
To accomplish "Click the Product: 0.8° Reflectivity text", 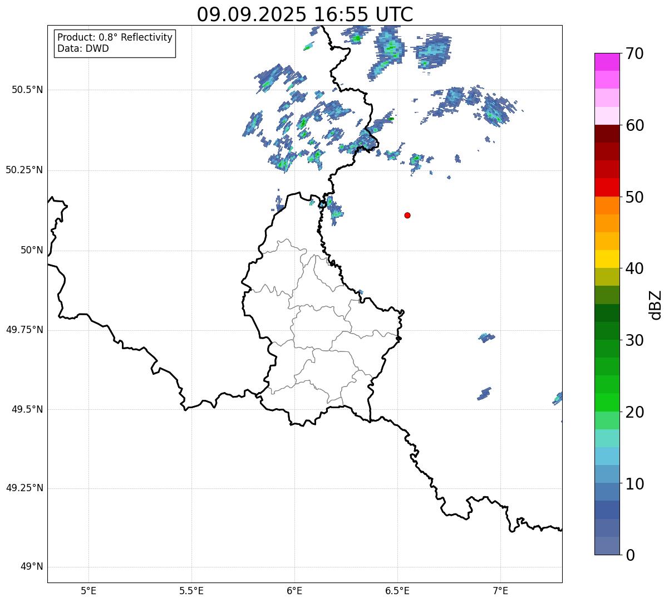I will tap(115, 37).
